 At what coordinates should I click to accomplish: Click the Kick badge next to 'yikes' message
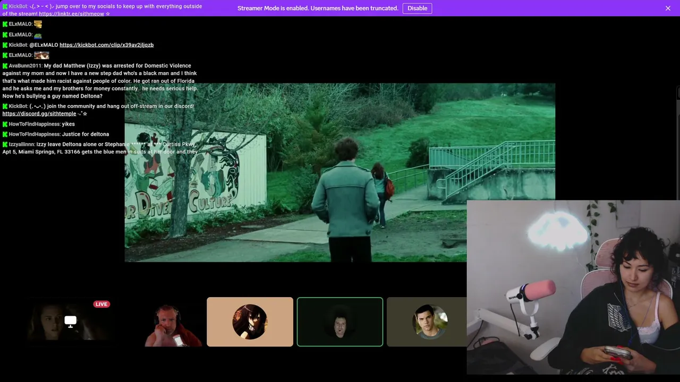click(x=5, y=124)
